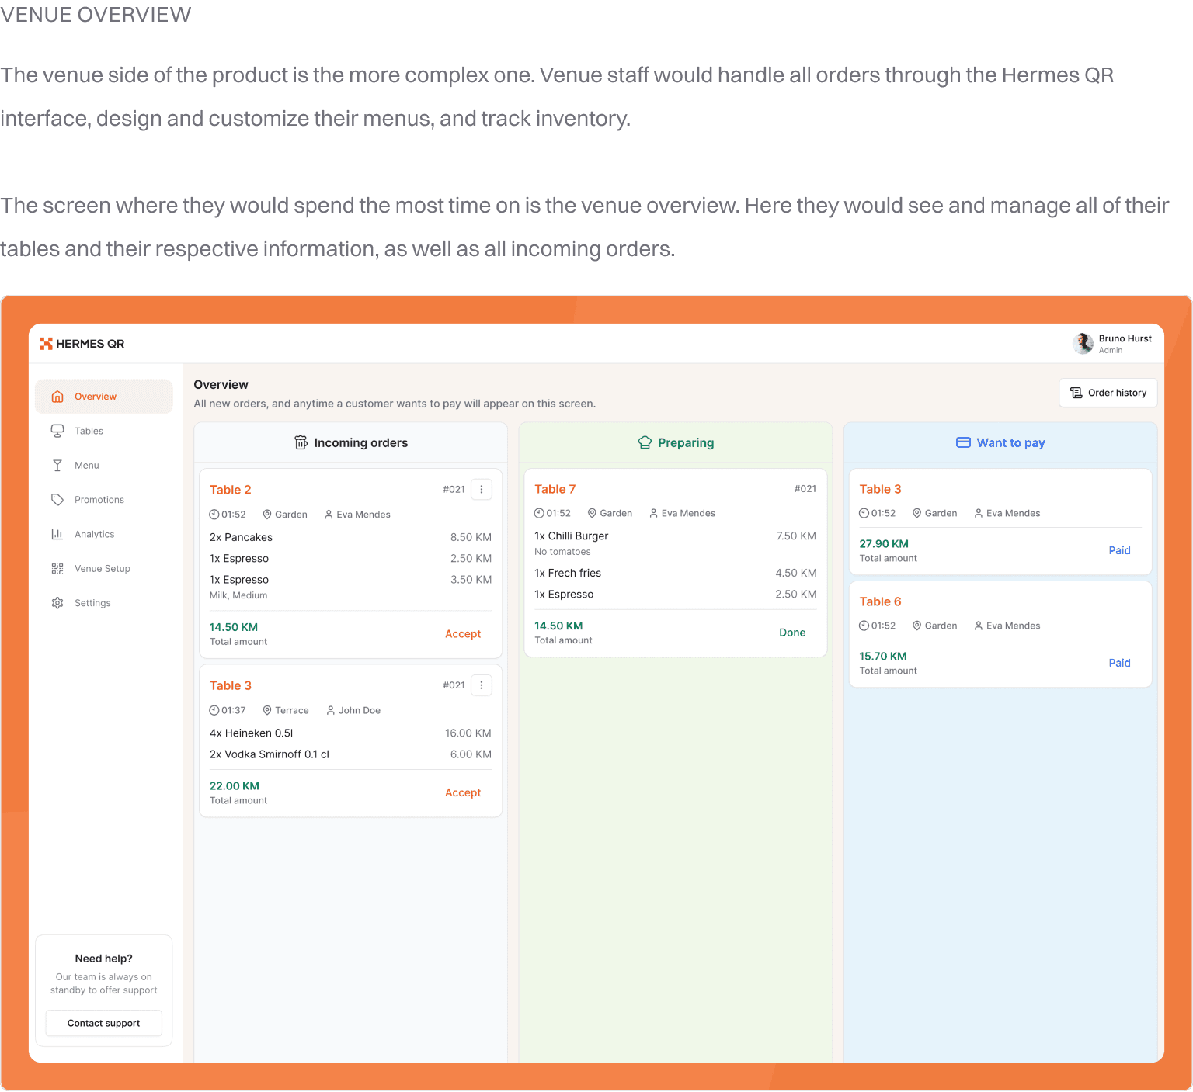Click Contact support button

coord(104,1023)
